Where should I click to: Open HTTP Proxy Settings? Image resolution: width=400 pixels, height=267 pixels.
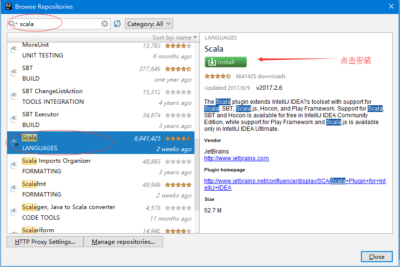[45, 242]
